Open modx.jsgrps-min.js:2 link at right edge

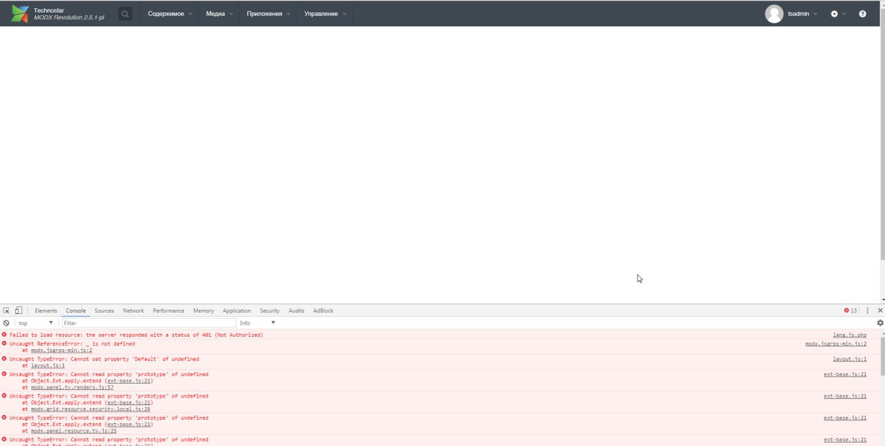836,344
